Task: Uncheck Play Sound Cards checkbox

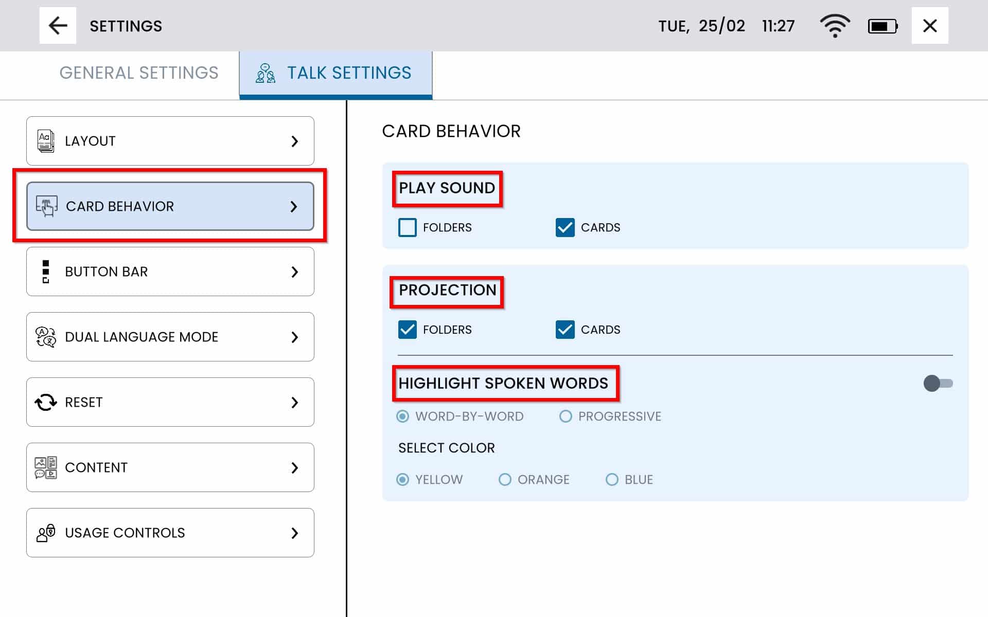Action: (x=565, y=227)
